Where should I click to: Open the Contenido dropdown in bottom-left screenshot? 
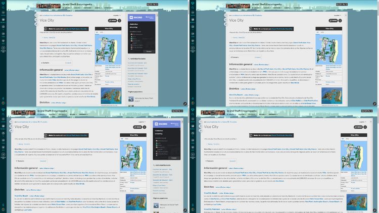pyautogui.click(x=63, y=114)
